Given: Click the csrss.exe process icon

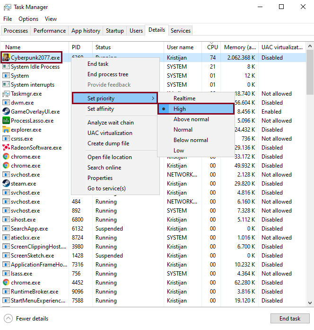Looking at the screenshot, I should pos(6,138).
